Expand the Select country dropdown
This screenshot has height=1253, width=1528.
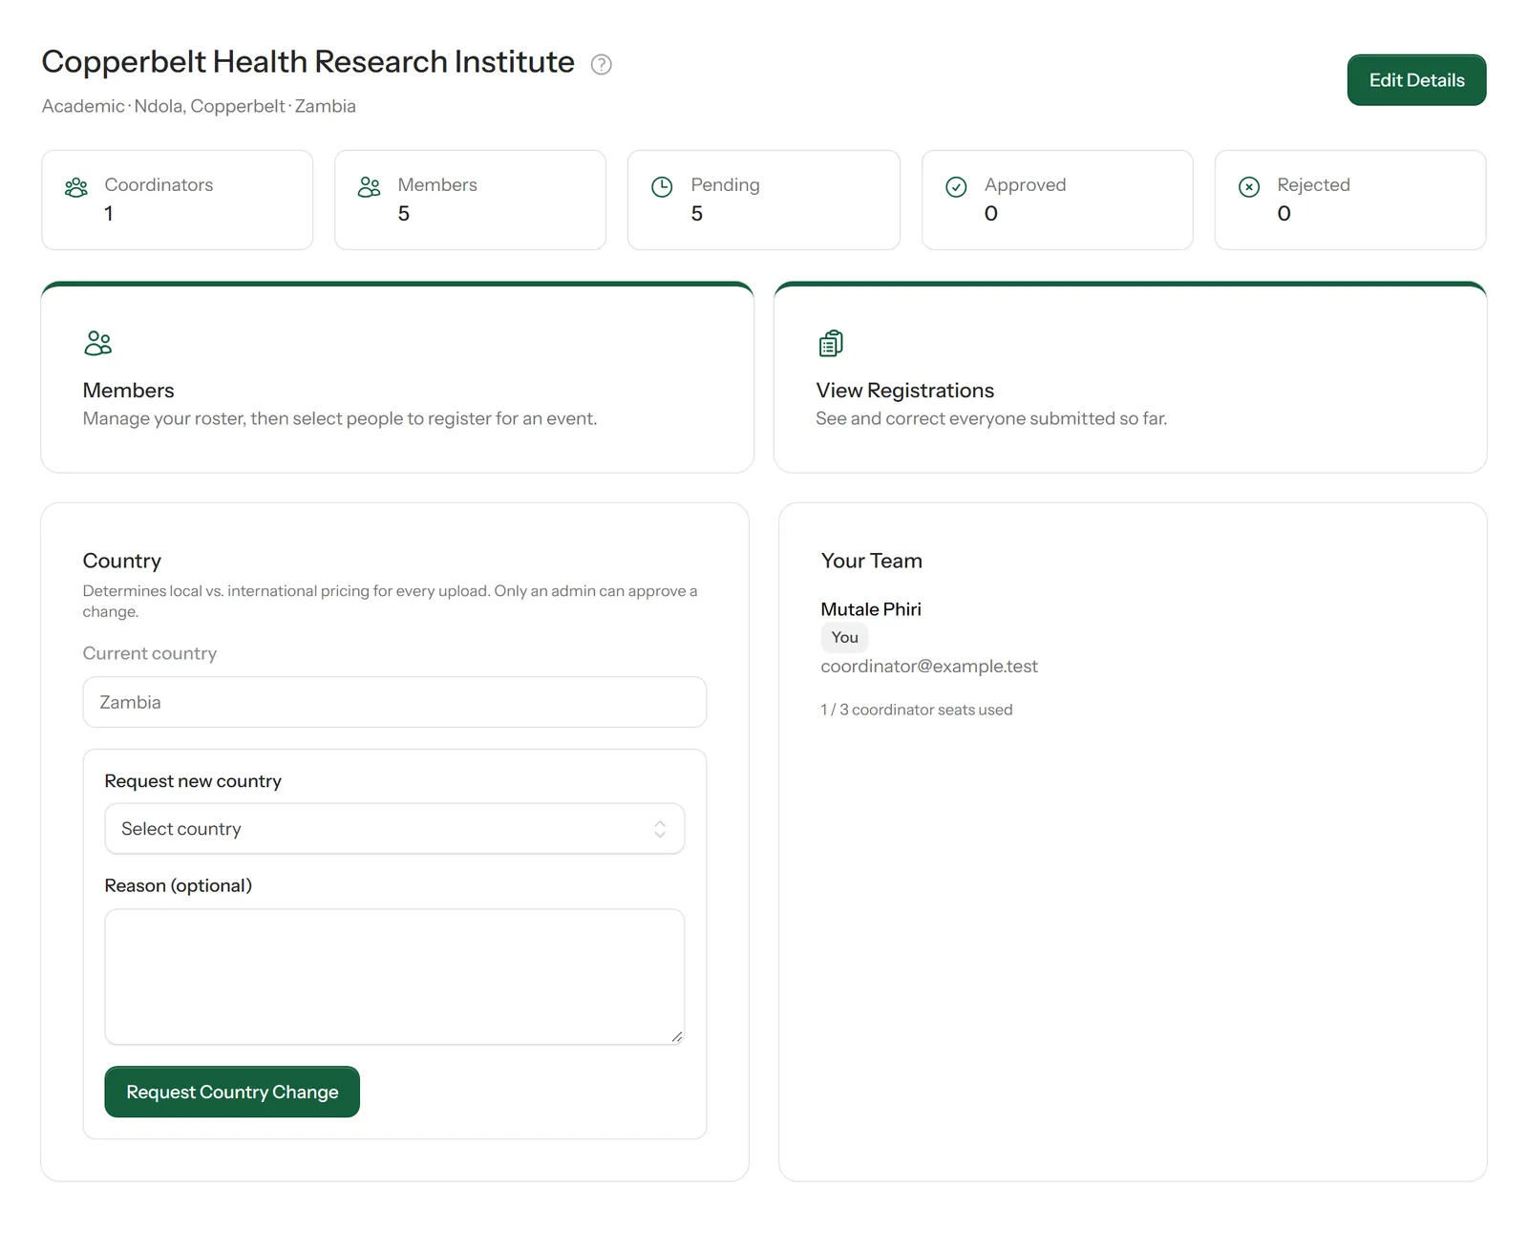click(x=394, y=829)
